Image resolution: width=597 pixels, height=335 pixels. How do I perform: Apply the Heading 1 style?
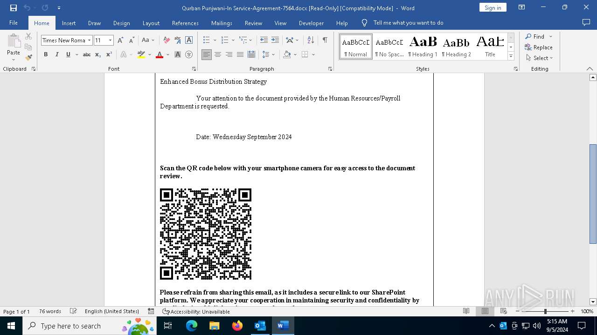point(423,47)
